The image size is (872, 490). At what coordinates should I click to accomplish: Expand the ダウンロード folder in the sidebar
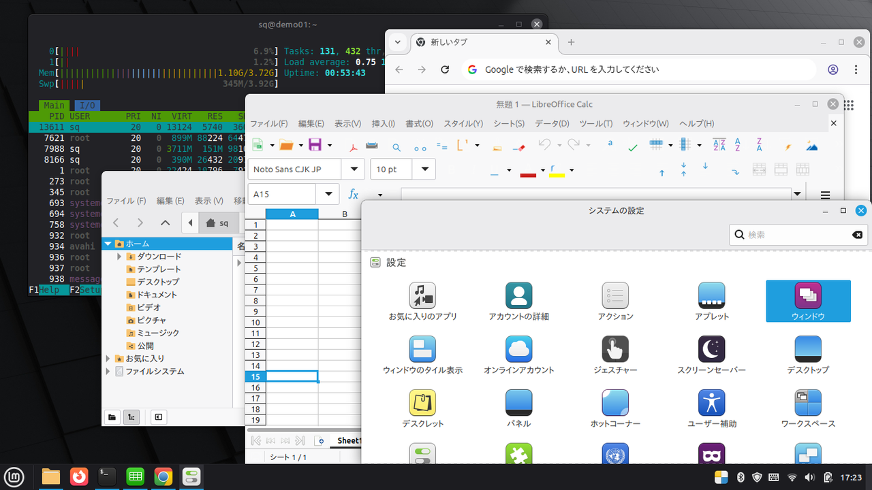click(119, 257)
